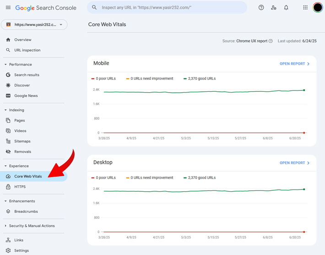This screenshot has height=255, width=325.
Task: Click Mobile red chart endpoint dot
Action: click(304, 133)
